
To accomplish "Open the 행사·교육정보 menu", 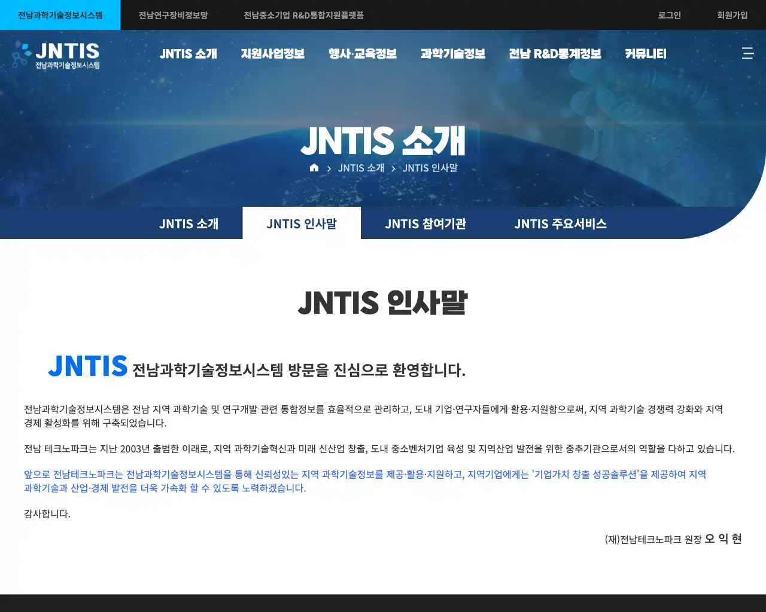I will [361, 53].
